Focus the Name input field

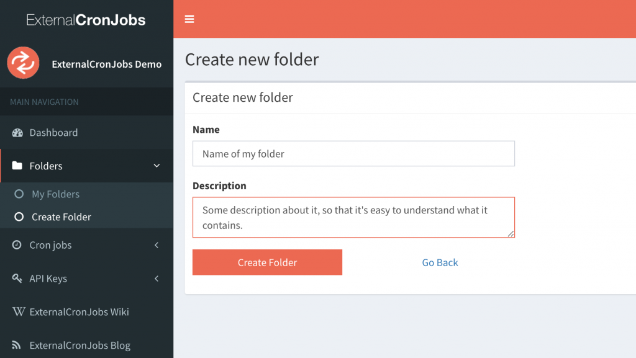[353, 153]
